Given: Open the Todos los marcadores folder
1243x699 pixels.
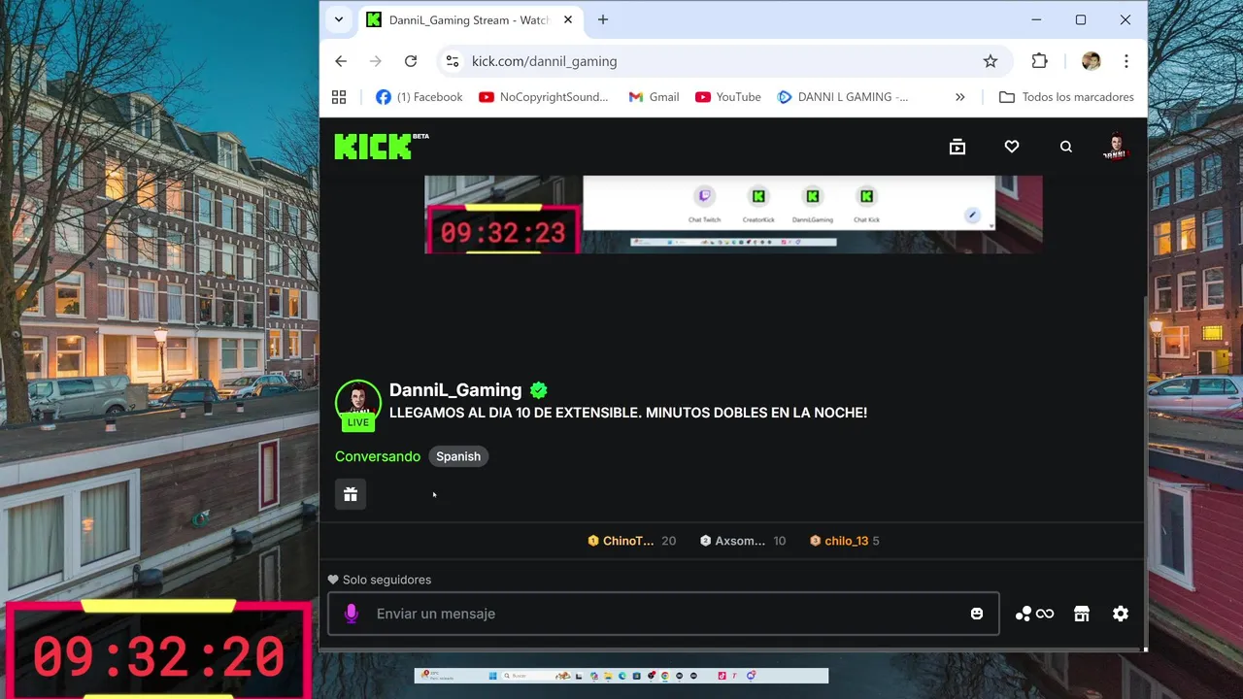Looking at the screenshot, I should click(x=1066, y=97).
